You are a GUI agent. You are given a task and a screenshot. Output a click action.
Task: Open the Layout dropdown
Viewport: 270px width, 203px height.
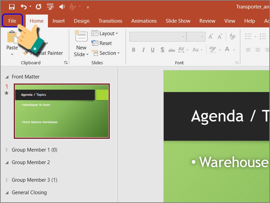(x=106, y=33)
